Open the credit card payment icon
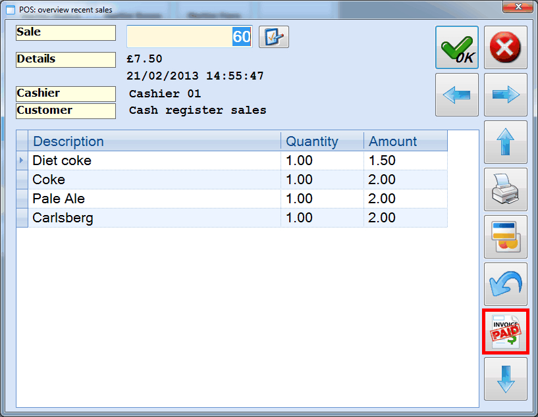 [x=505, y=237]
